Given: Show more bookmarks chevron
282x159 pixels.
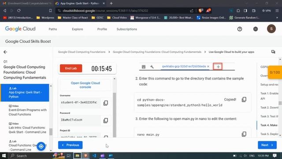Looking at the screenshot, I should [277, 18].
